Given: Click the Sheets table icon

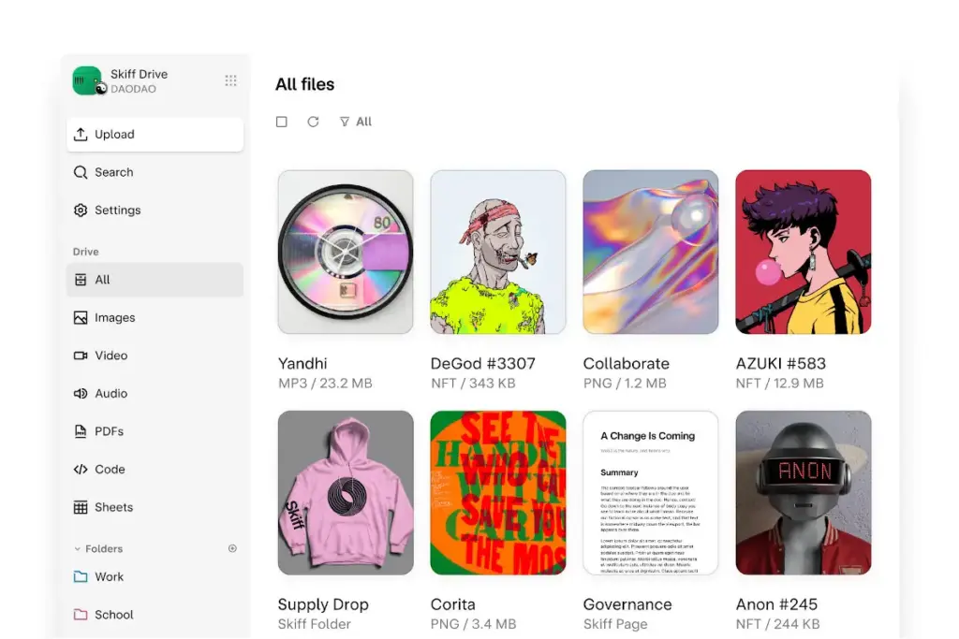Looking at the screenshot, I should click(81, 507).
